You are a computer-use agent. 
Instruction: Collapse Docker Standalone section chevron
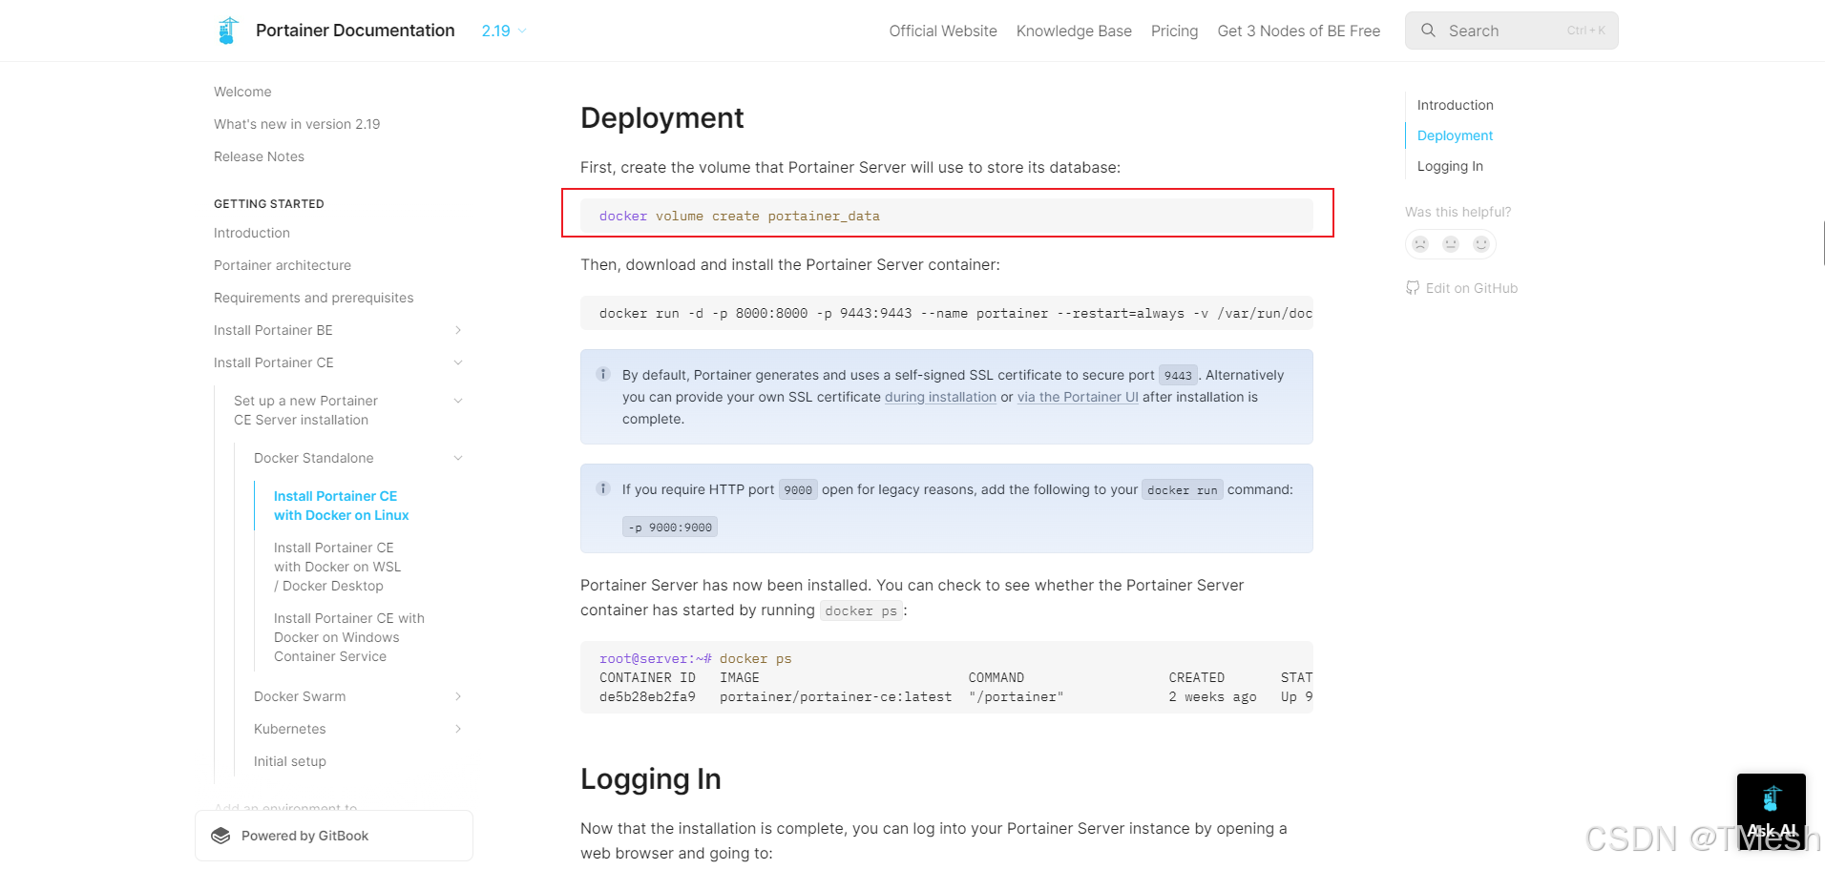coord(458,458)
